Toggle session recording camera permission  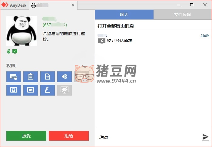(x=31, y=90)
